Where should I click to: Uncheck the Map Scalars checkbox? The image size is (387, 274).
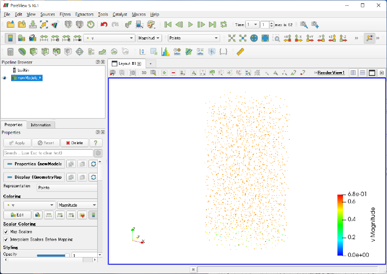[x=6, y=232]
